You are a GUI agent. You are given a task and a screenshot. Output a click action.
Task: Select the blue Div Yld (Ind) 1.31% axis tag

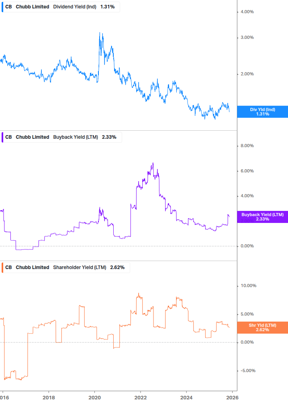click(262, 112)
